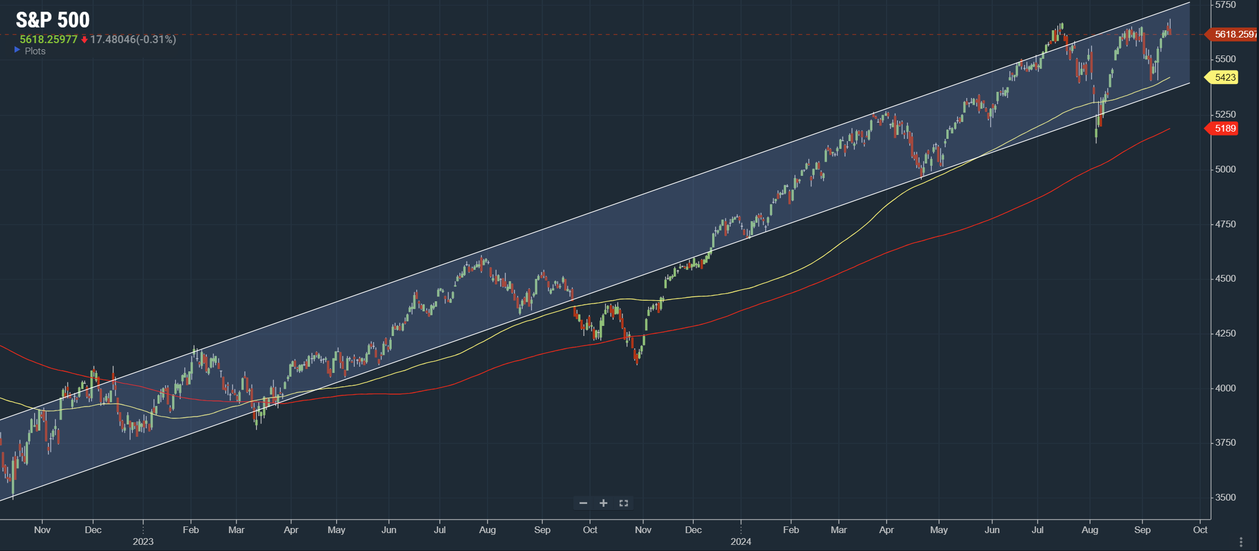This screenshot has height=551, width=1259.
Task: Expand the Plots list
Action: pyautogui.click(x=30, y=51)
